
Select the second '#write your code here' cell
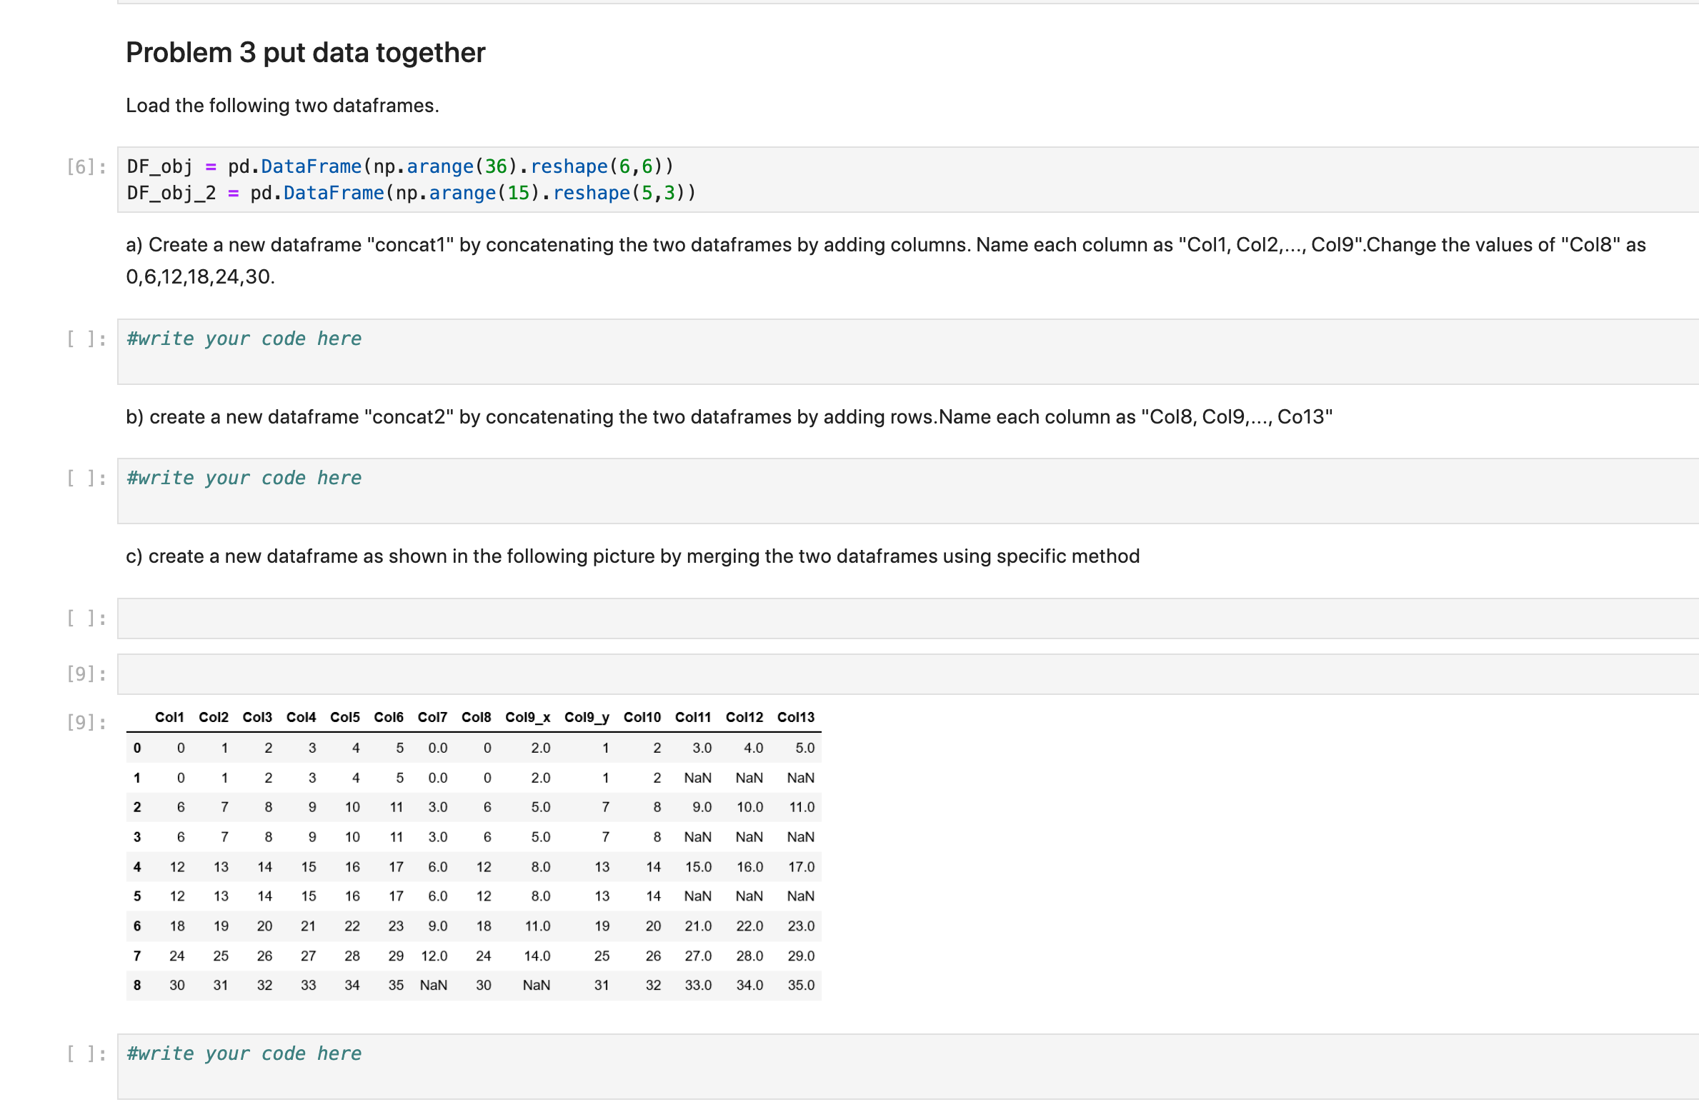click(243, 477)
